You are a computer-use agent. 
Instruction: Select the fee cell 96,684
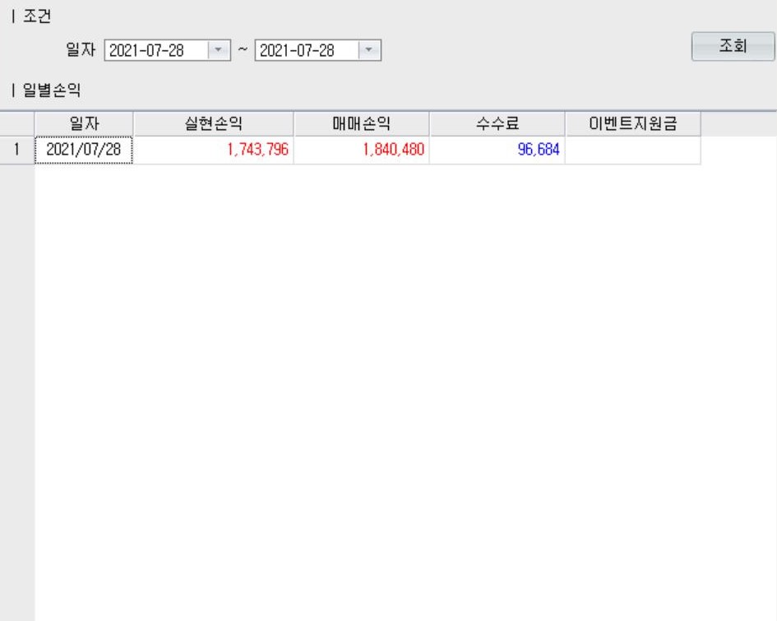(497, 151)
